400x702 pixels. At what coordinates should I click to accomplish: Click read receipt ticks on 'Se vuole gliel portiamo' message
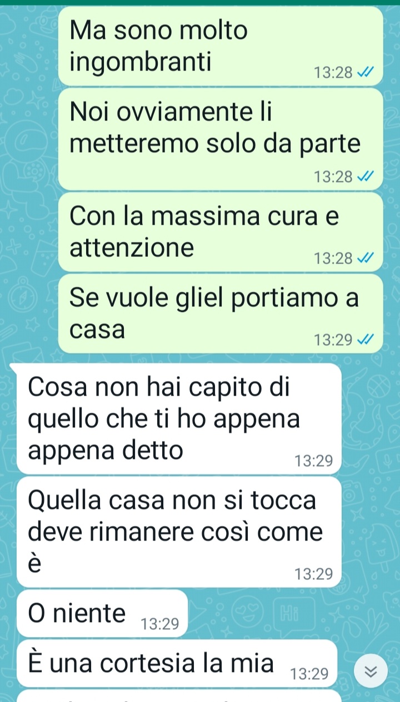click(366, 339)
